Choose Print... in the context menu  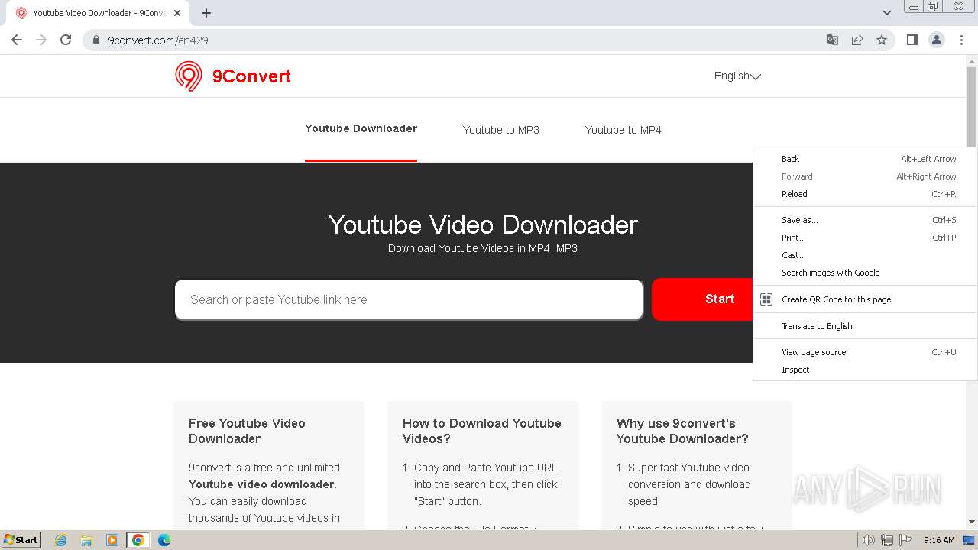[x=865, y=238]
